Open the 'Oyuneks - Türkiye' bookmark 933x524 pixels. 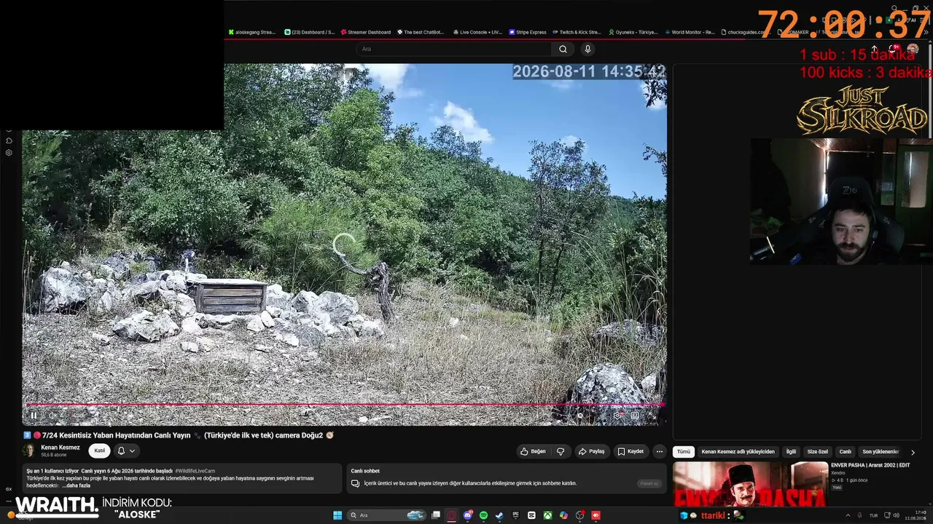click(633, 32)
